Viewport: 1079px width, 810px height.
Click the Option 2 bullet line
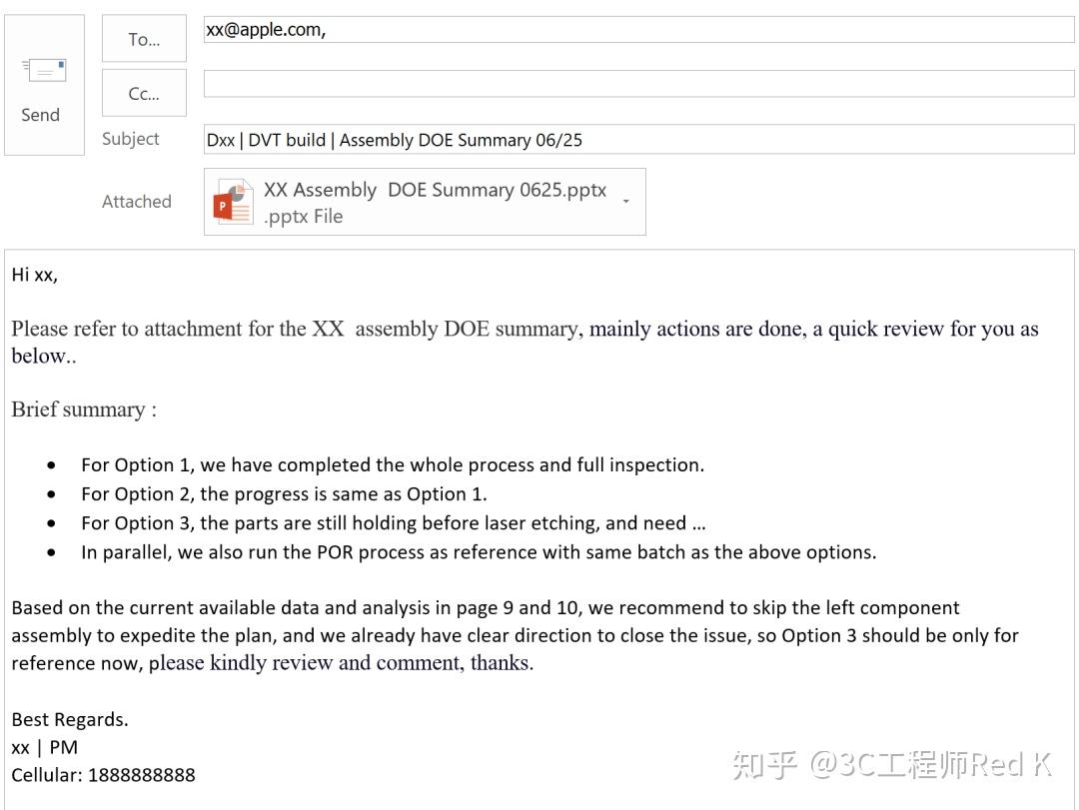284,494
